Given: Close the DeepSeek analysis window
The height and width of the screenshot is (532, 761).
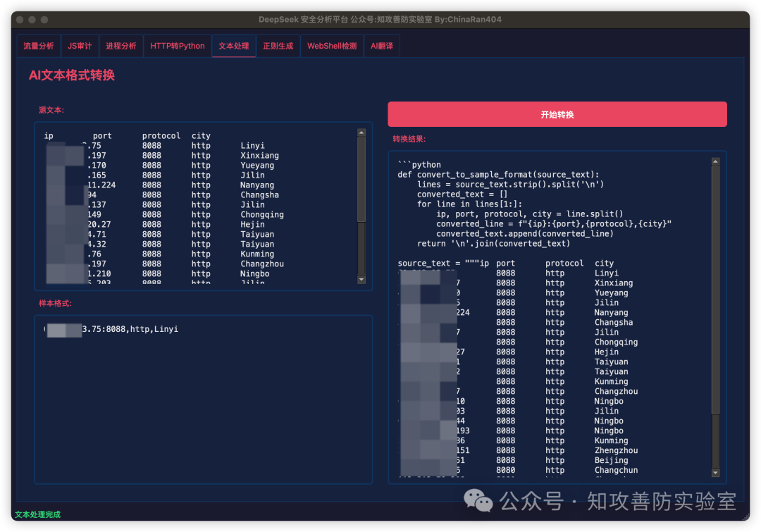Looking at the screenshot, I should (x=19, y=20).
